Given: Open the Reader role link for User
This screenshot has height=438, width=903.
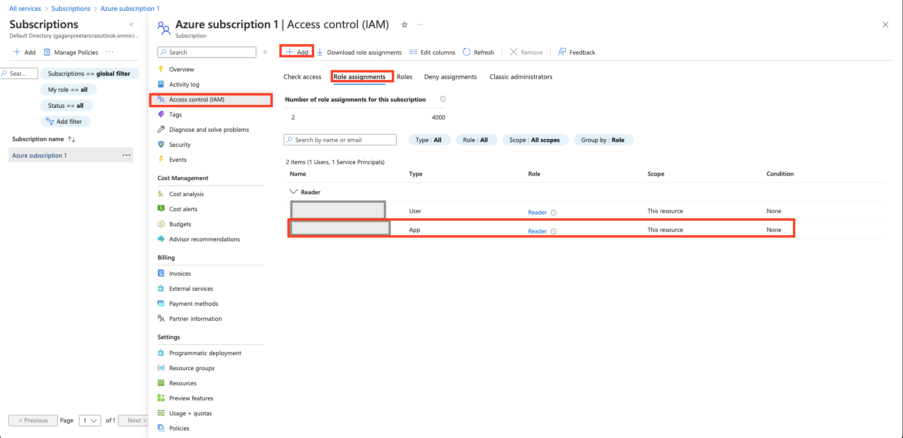Looking at the screenshot, I should click(537, 213).
